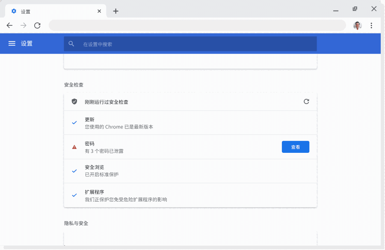Open the Chrome menu (three dots)
Image resolution: width=385 pixels, height=250 pixels.
(371, 25)
